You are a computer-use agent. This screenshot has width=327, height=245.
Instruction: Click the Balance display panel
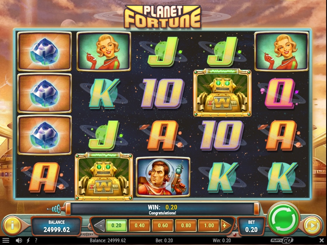(56, 226)
